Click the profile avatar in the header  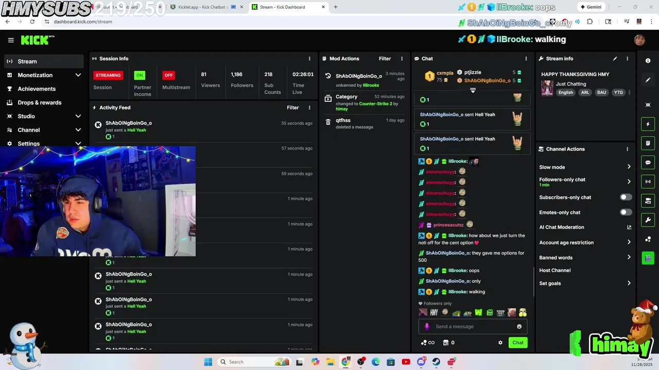click(639, 40)
